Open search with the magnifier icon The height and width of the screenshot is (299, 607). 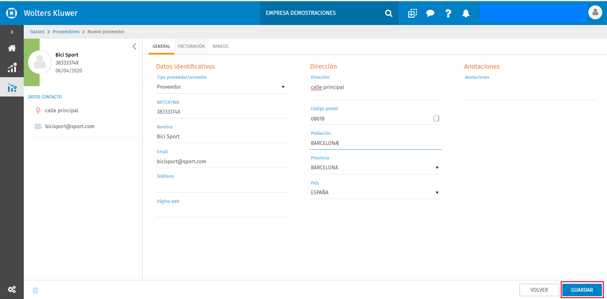coord(389,13)
